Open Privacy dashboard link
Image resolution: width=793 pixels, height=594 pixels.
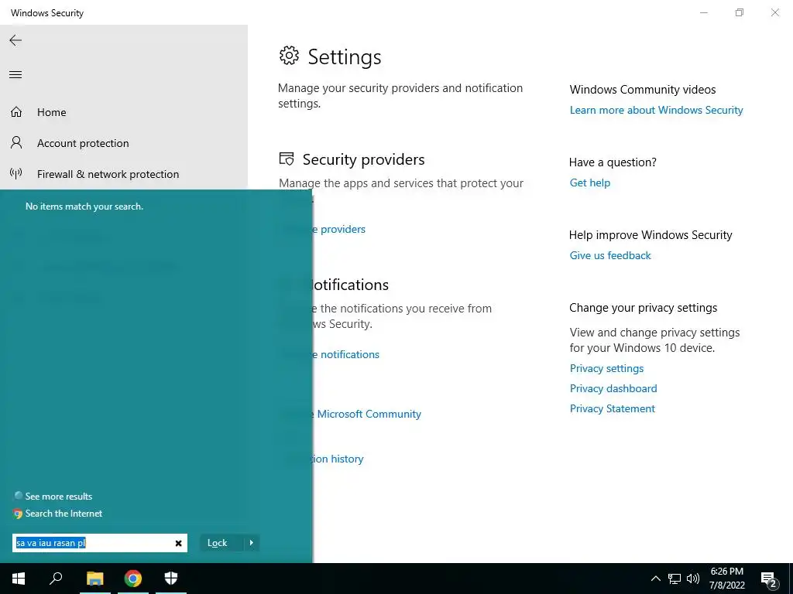(613, 388)
